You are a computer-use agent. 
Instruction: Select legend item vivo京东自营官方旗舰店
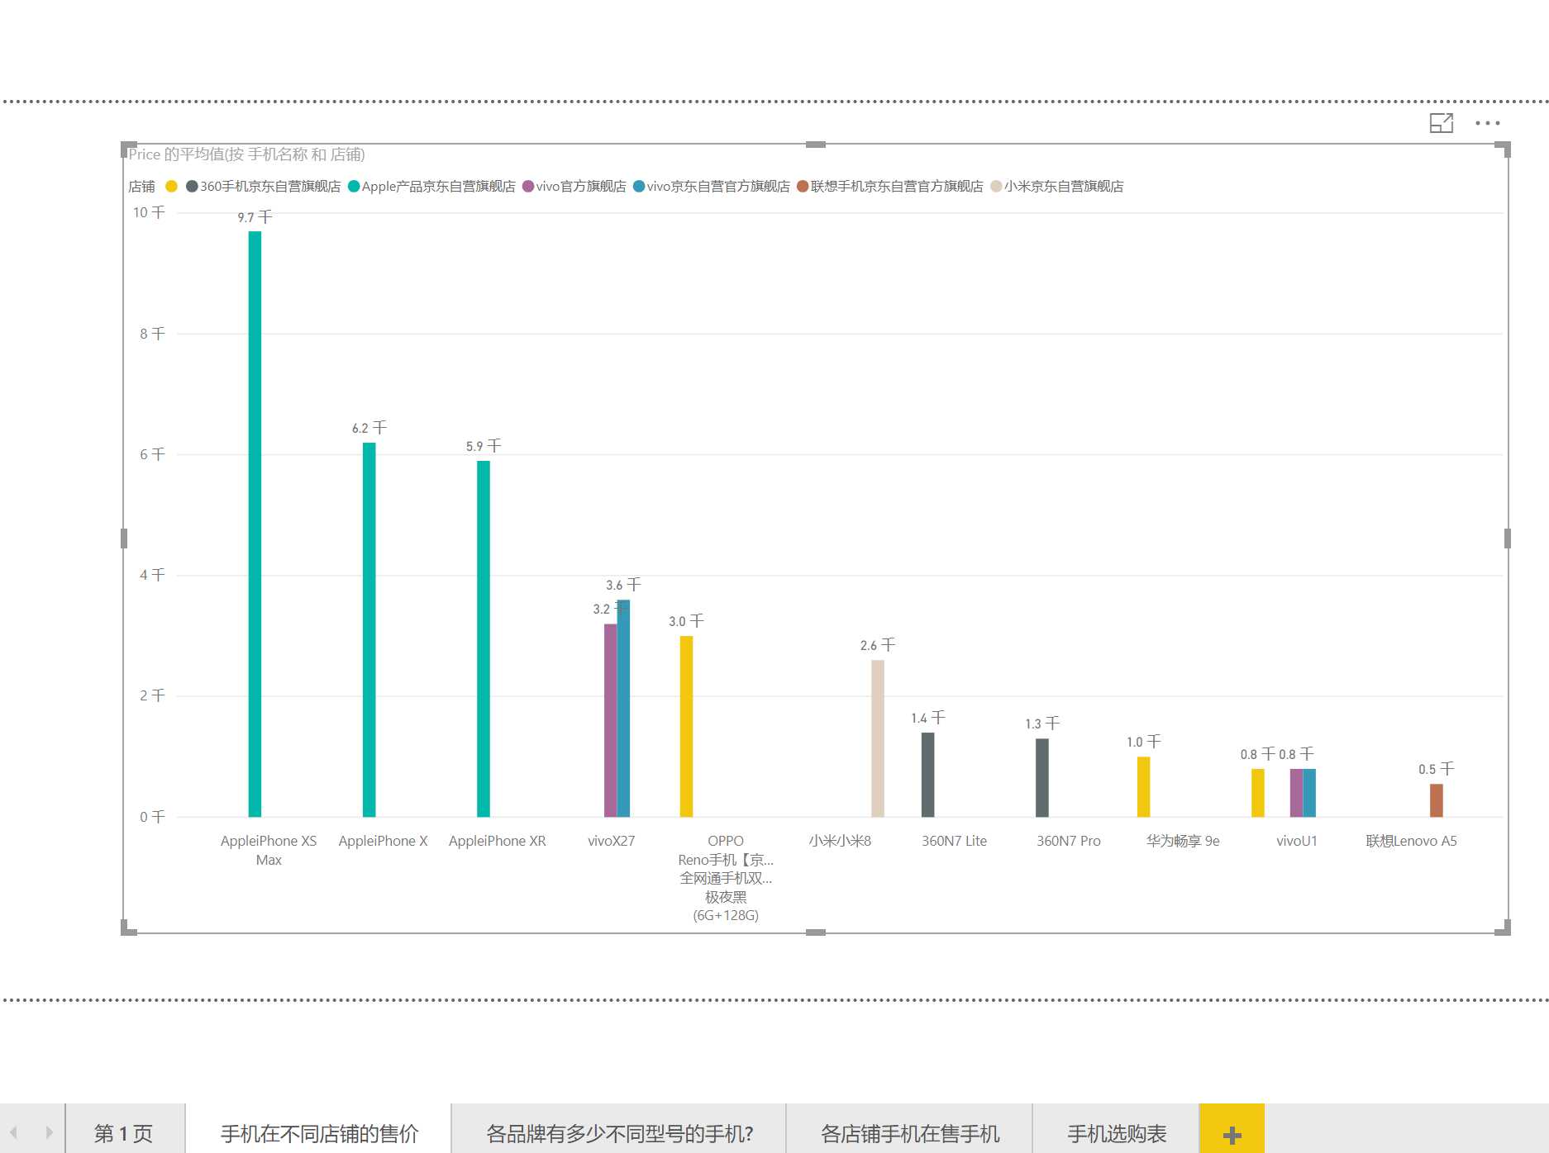[x=711, y=186]
